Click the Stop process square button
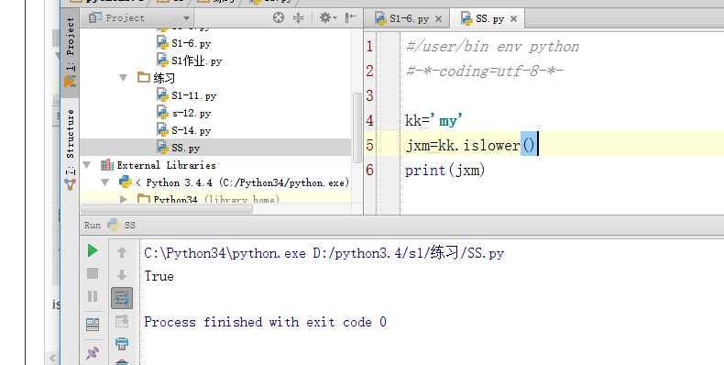 pos(93,273)
